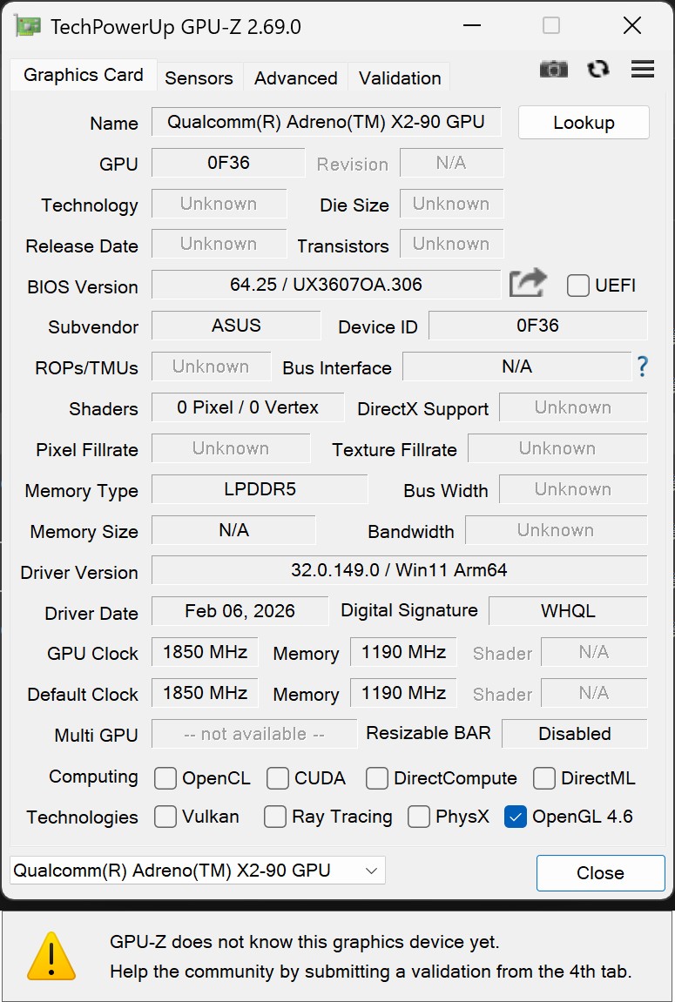Click the Texture Fillrate Unknown field
Screen dimensions: 675x1002
pos(557,448)
